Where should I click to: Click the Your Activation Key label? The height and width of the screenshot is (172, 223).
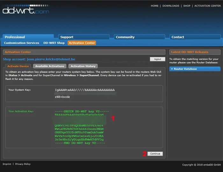[21, 111]
